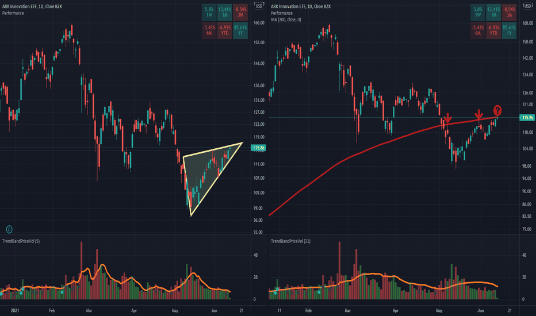536x316 pixels.
Task: Click the 82.50 price axis label
Action: click(x=527, y=217)
